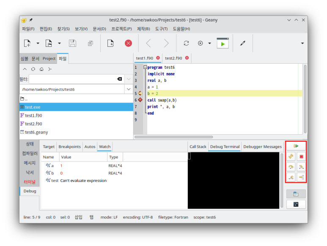Stop debugging with red square button
Image resolution: width=327 pixels, height=246 pixels.
click(301, 157)
